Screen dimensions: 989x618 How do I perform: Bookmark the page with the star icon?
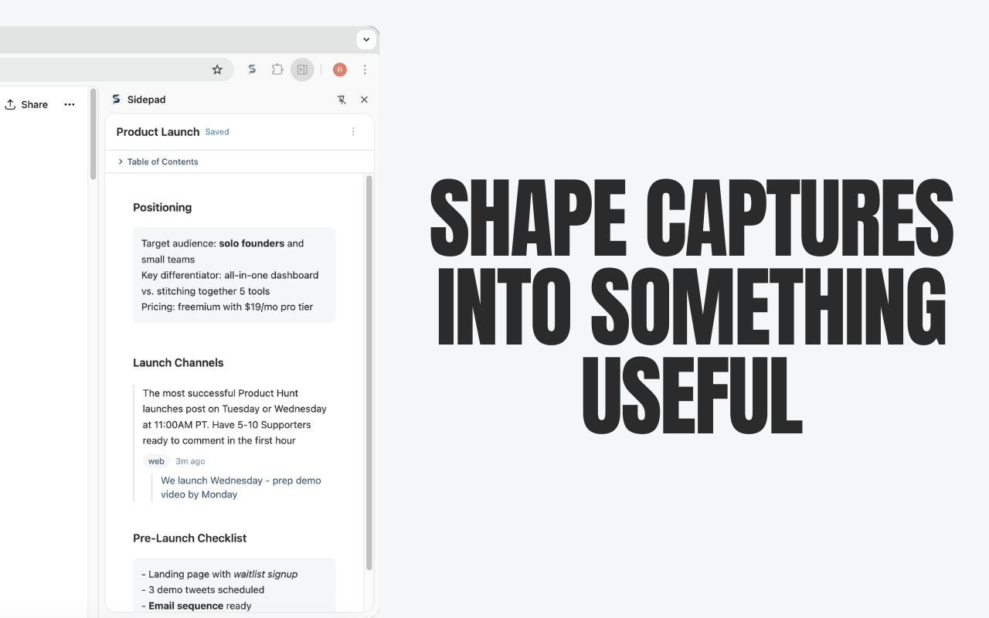(x=217, y=70)
